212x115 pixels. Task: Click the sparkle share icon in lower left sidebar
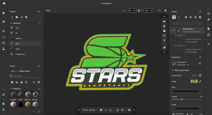pyautogui.click(x=3, y=95)
